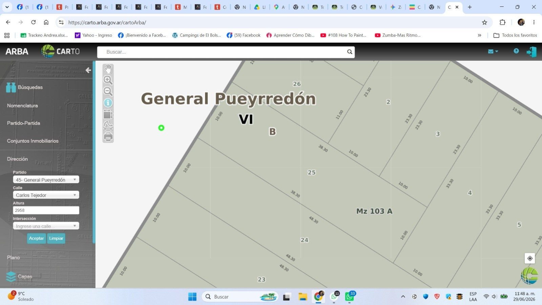Image resolution: width=542 pixels, height=305 pixels.
Task: Click the Capas layers icon
Action: (11, 277)
